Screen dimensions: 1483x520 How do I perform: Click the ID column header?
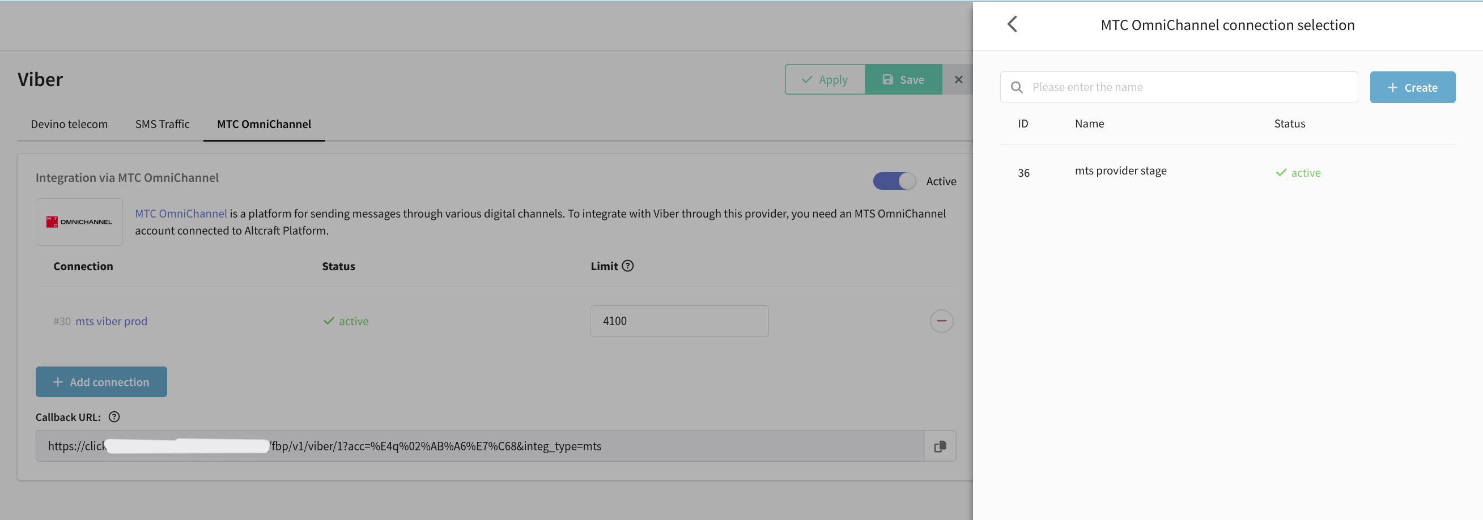[1022, 123]
